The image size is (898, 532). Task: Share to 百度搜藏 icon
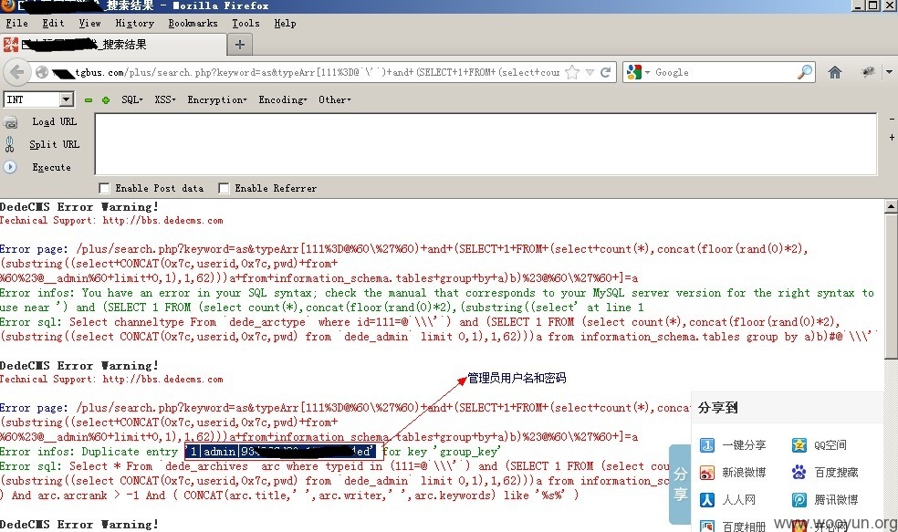click(x=799, y=473)
